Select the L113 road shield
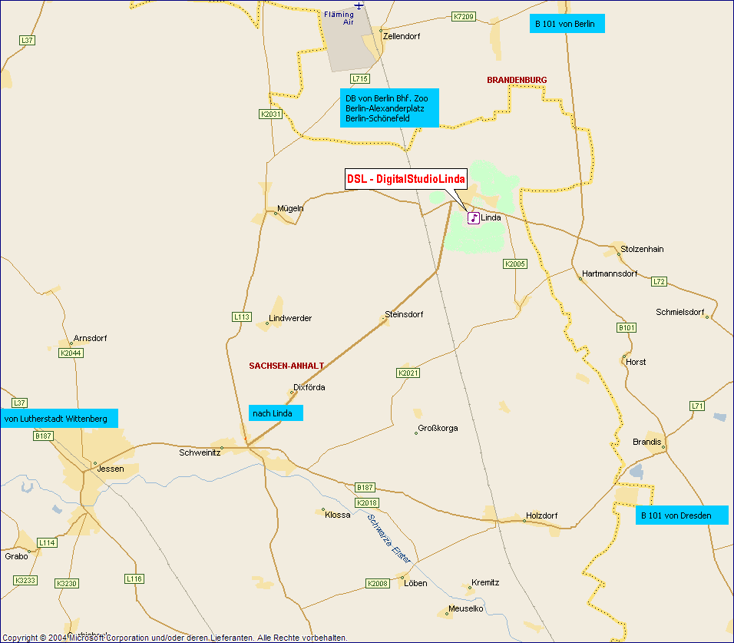Image resolution: width=734 pixels, height=643 pixels. 241,317
